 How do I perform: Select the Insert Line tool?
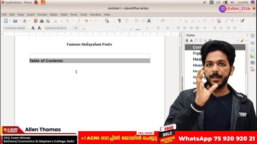click(226, 21)
